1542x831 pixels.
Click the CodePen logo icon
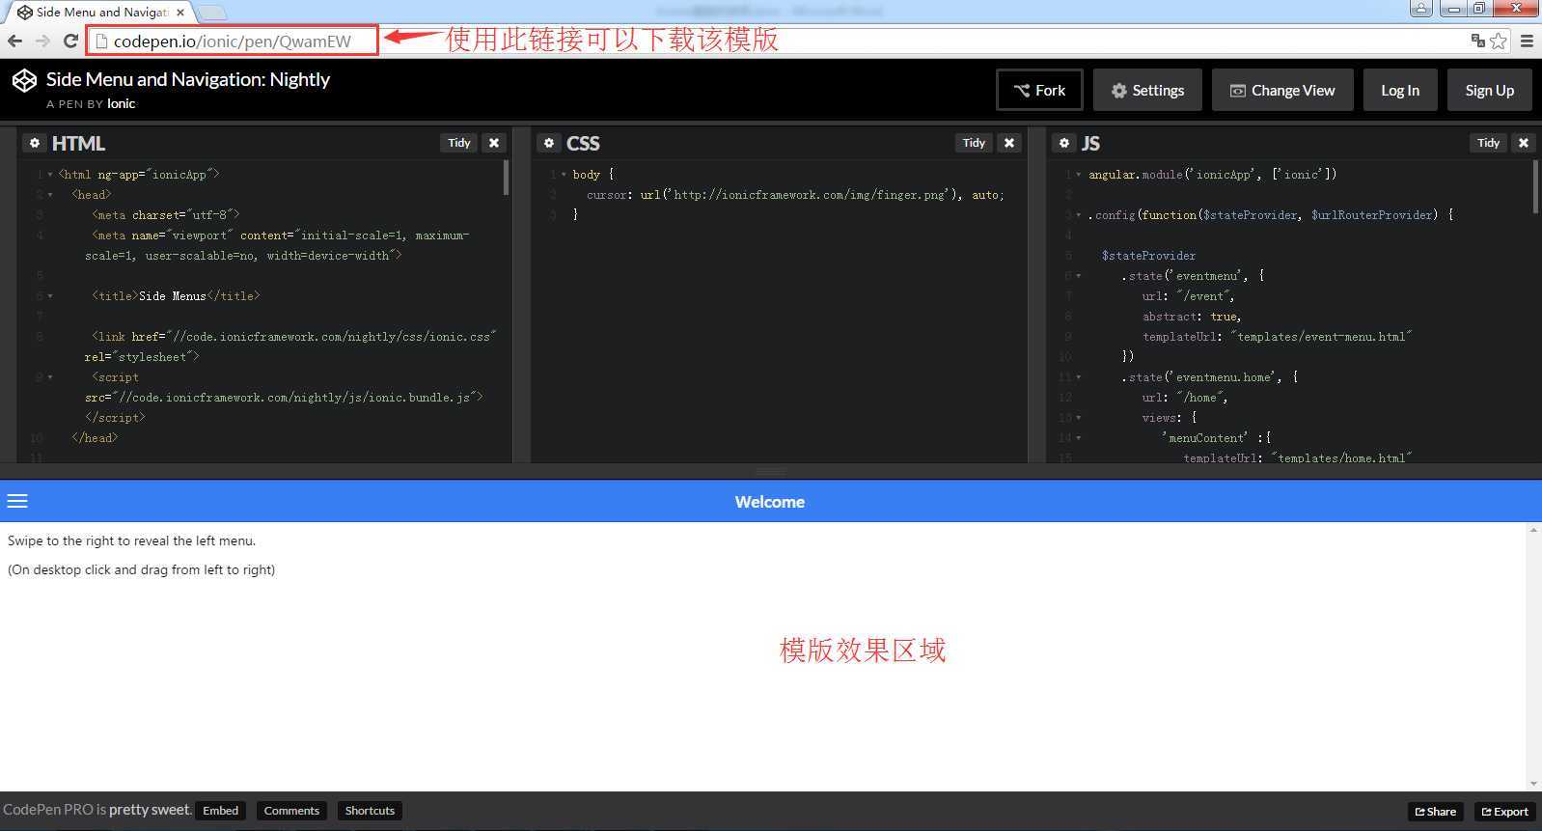click(24, 80)
